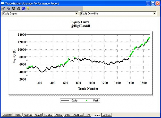Open the properties toolbar icon

click(x=3, y=9)
